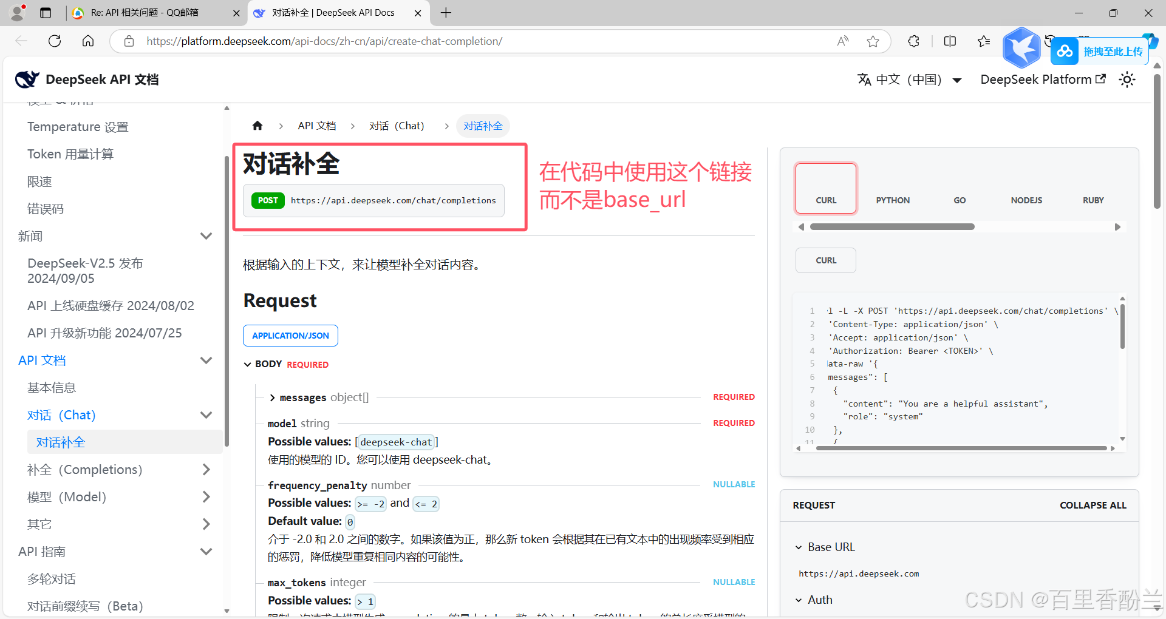Click the language tabs horizontal scrollbar
The width and height of the screenshot is (1166, 619).
tap(892, 227)
